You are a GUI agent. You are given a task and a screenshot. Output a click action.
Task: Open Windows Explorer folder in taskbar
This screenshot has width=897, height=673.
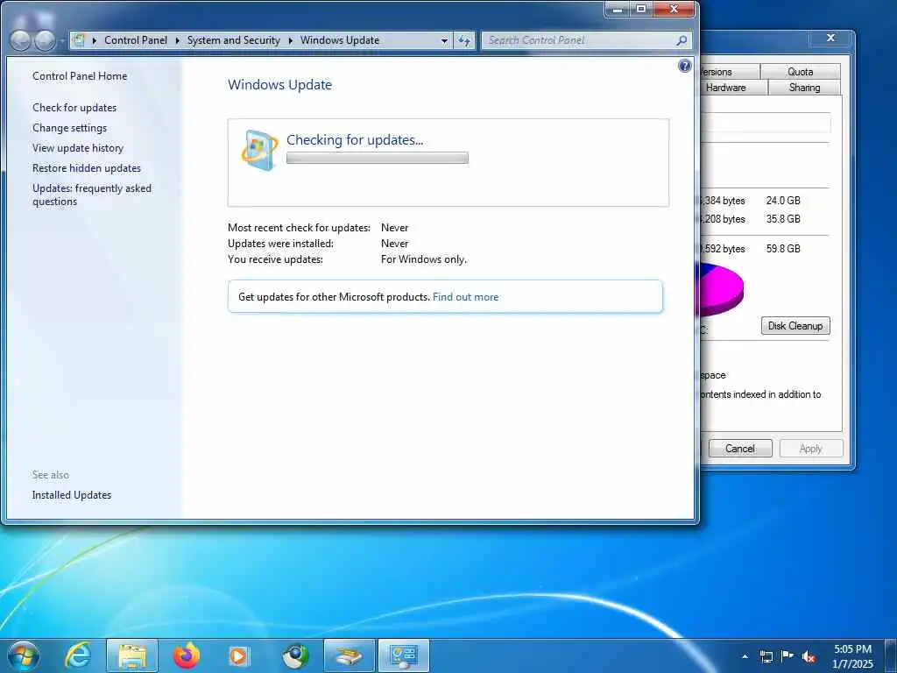click(132, 655)
